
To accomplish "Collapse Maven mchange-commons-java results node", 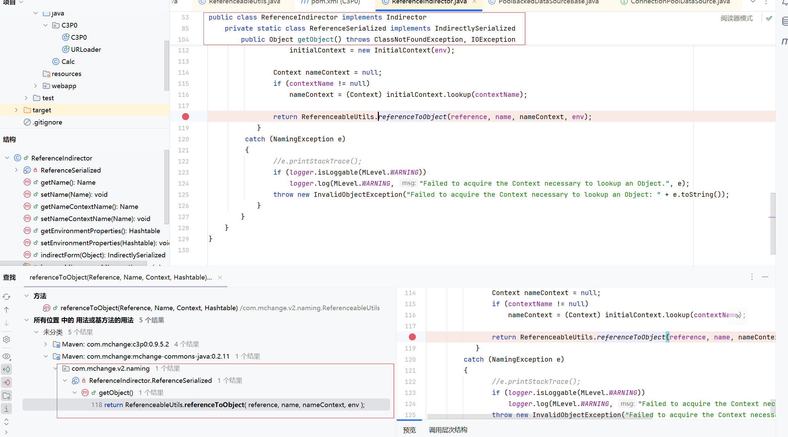I will [x=45, y=356].
